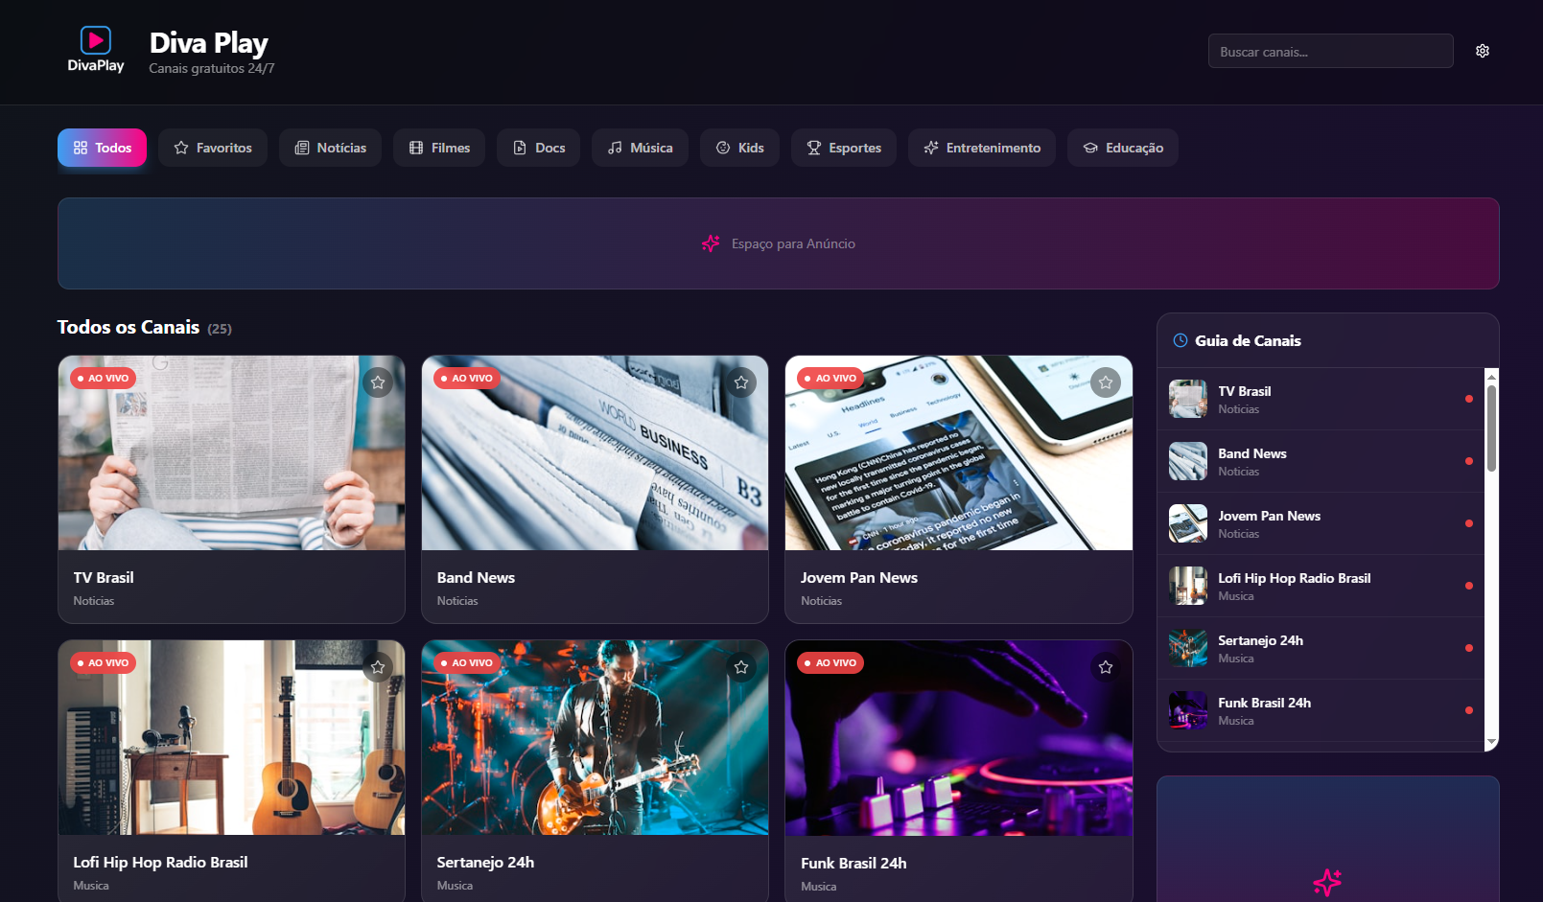This screenshot has height=902, width=1543.
Task: Click Sertanejo 24h card title
Action: click(x=485, y=862)
